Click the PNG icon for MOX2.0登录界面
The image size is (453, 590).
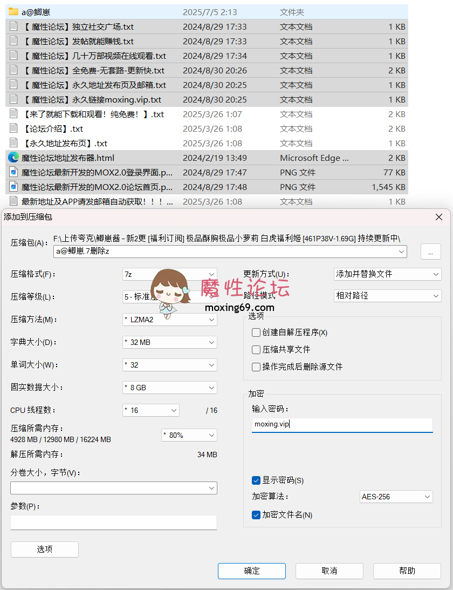[13, 172]
